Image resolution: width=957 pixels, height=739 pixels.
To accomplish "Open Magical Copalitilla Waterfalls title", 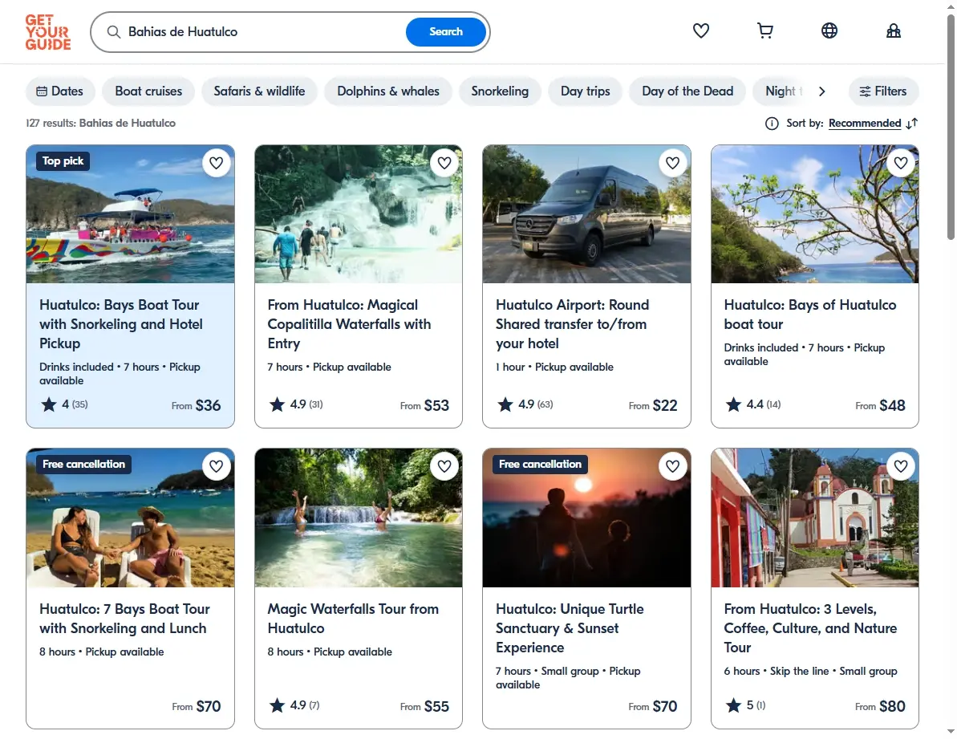I will pyautogui.click(x=349, y=324).
